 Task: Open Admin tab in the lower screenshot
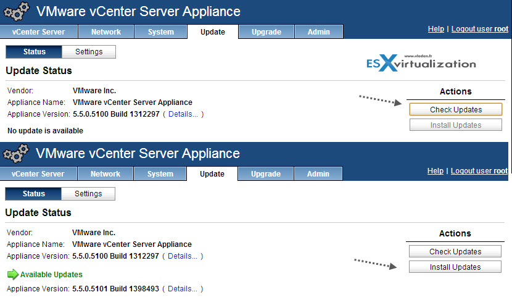tap(318, 173)
